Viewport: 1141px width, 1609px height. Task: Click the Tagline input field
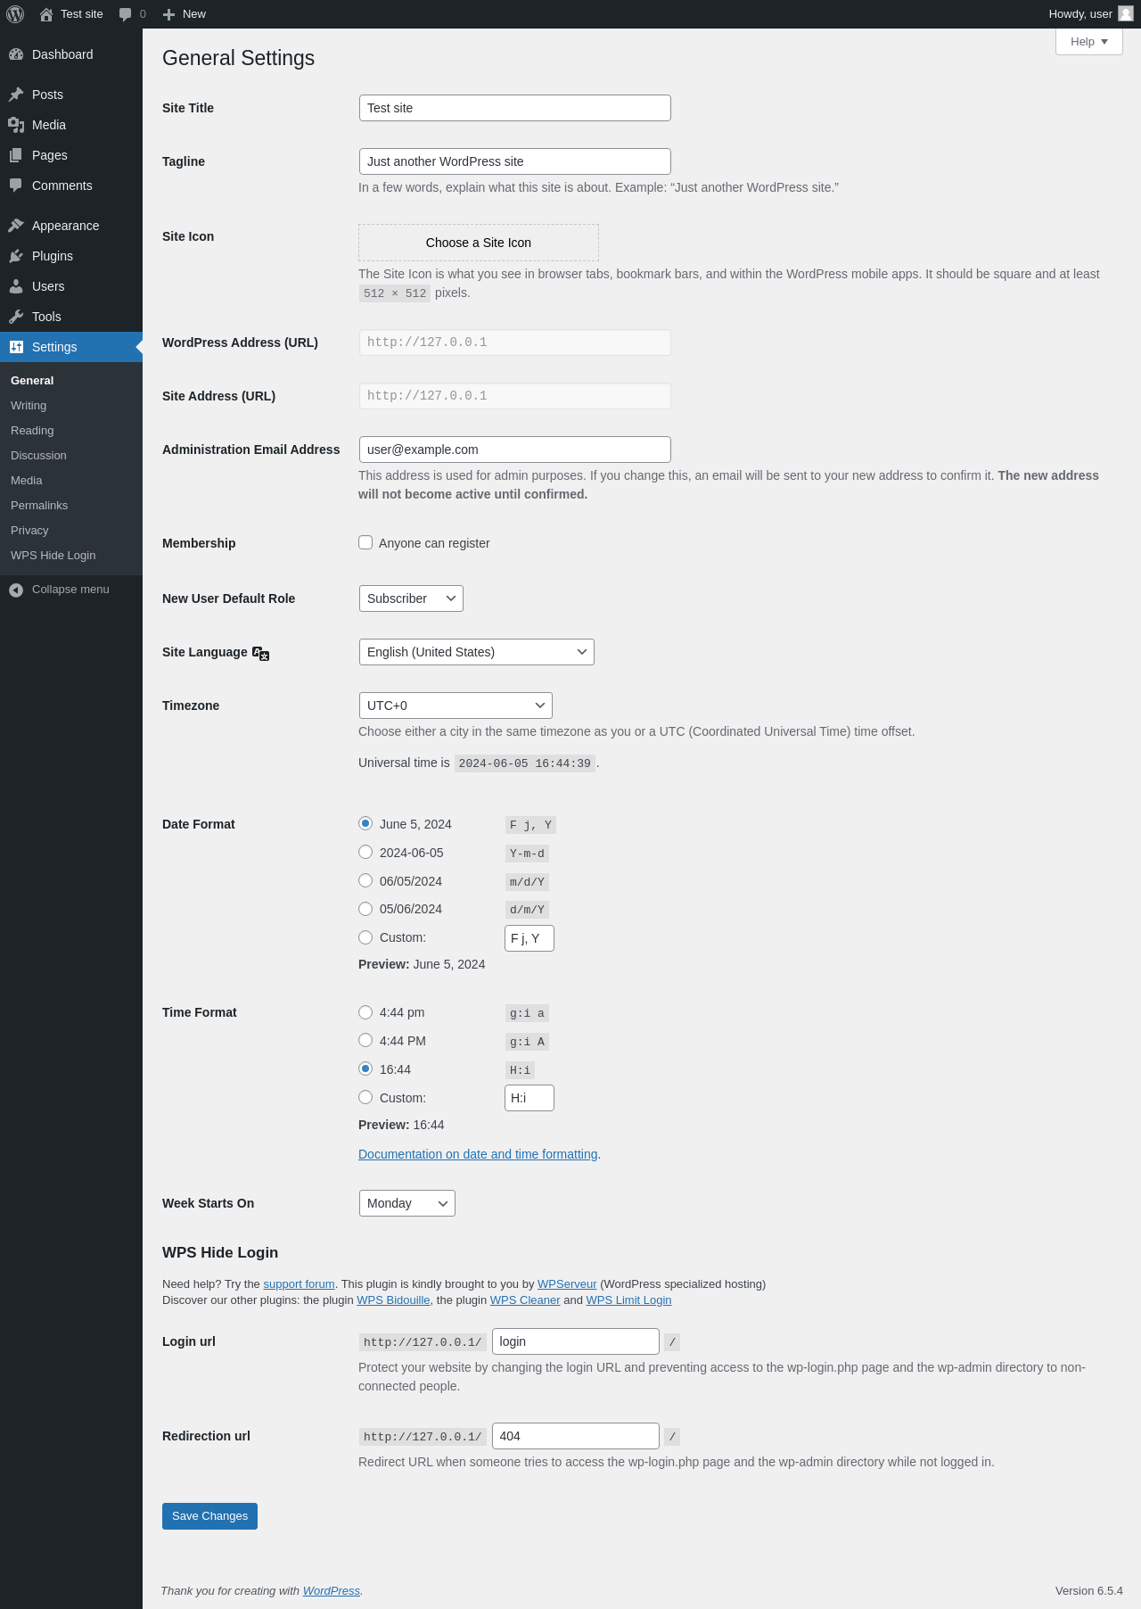click(515, 161)
